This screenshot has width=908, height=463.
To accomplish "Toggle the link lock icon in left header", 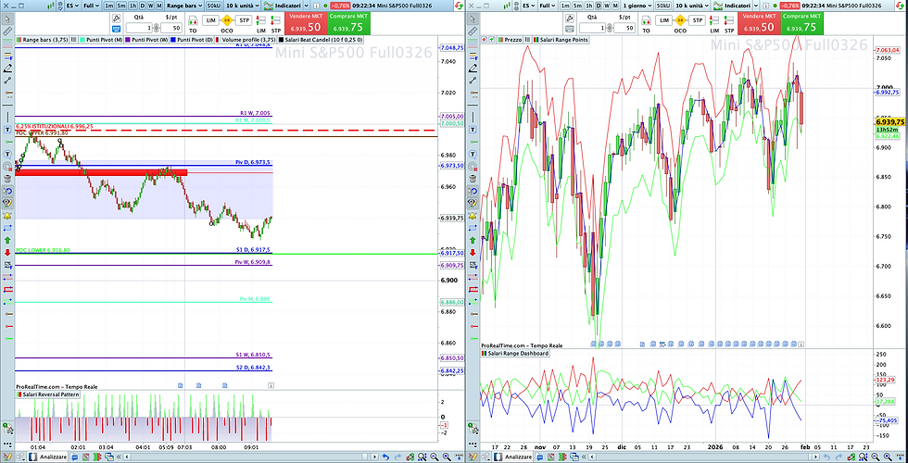I will pyautogui.click(x=60, y=6).
